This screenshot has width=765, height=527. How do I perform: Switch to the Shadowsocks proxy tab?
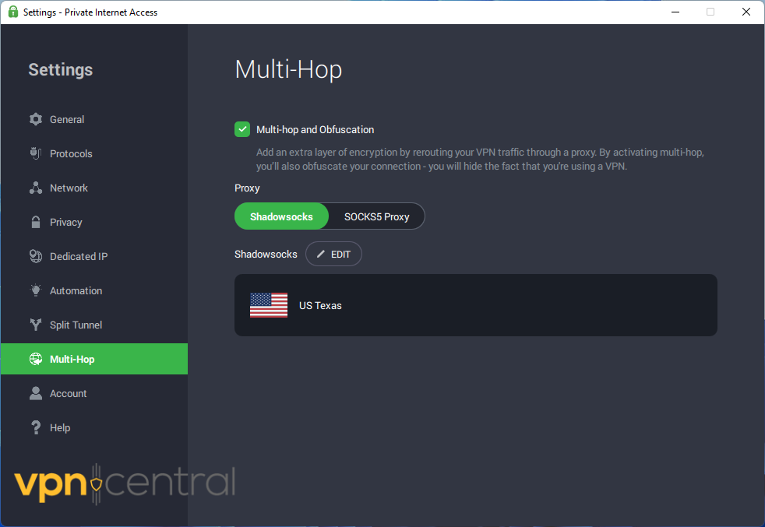coord(281,216)
